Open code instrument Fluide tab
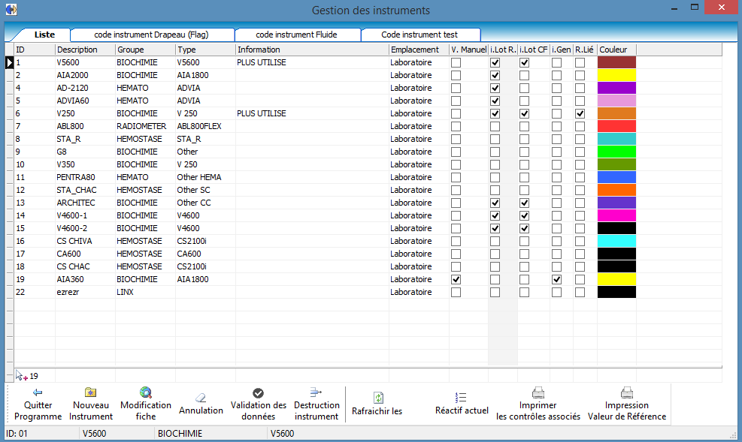The width and height of the screenshot is (742, 442). (297, 35)
